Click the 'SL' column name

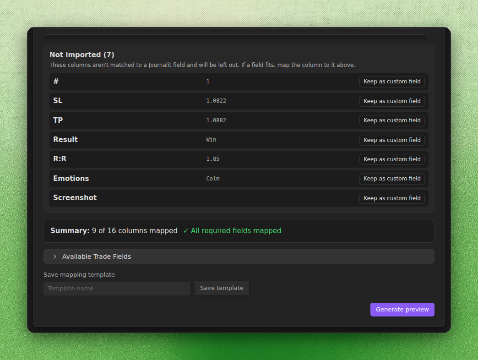click(58, 101)
